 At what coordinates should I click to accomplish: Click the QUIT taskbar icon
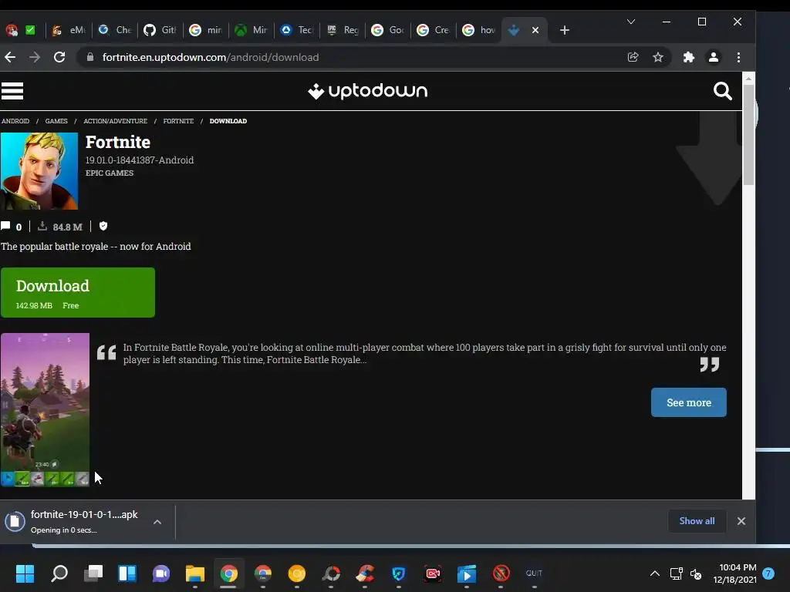[x=534, y=573]
